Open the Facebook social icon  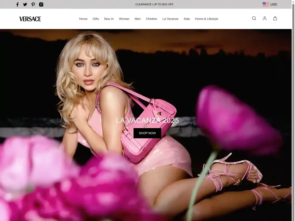17,4
